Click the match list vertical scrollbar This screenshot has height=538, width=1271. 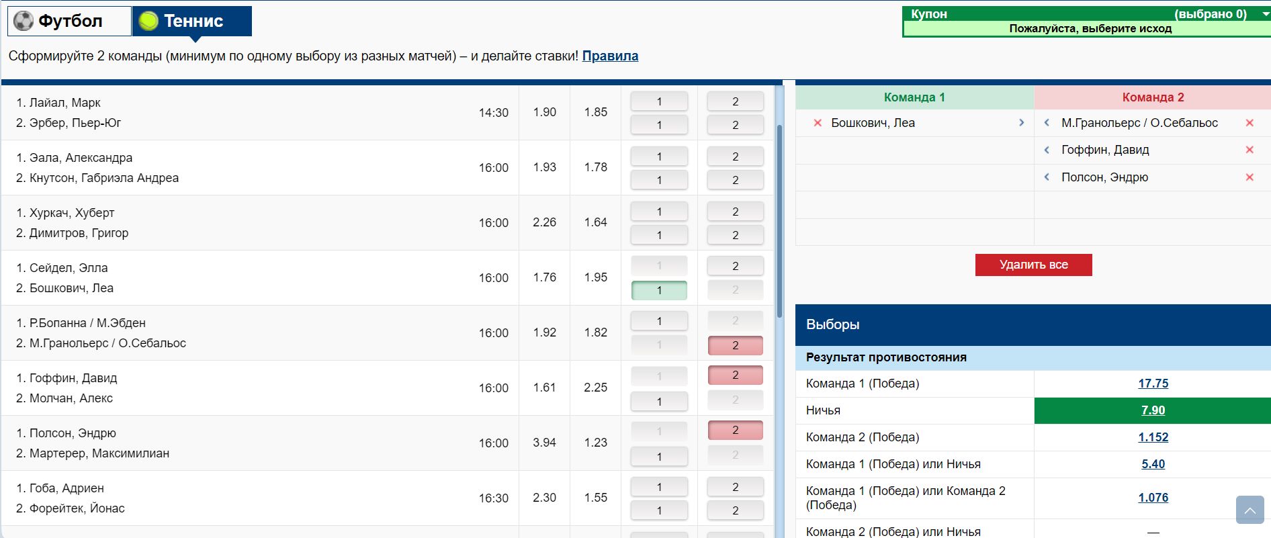tap(779, 222)
